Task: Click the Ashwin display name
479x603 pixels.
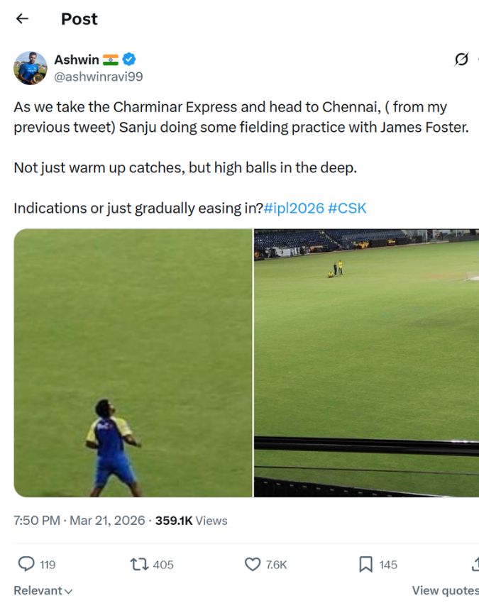Action: [77, 60]
